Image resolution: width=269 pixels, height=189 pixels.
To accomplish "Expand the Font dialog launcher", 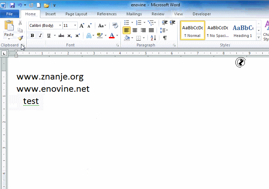I will pos(118,45).
